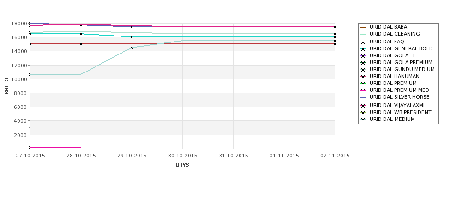The height and width of the screenshot is (198, 450).
Task: Click URID DAL GENERAL BOLD legend marker
Action: (363, 49)
